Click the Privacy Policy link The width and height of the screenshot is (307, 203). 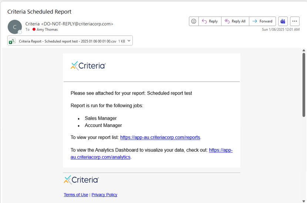click(104, 195)
